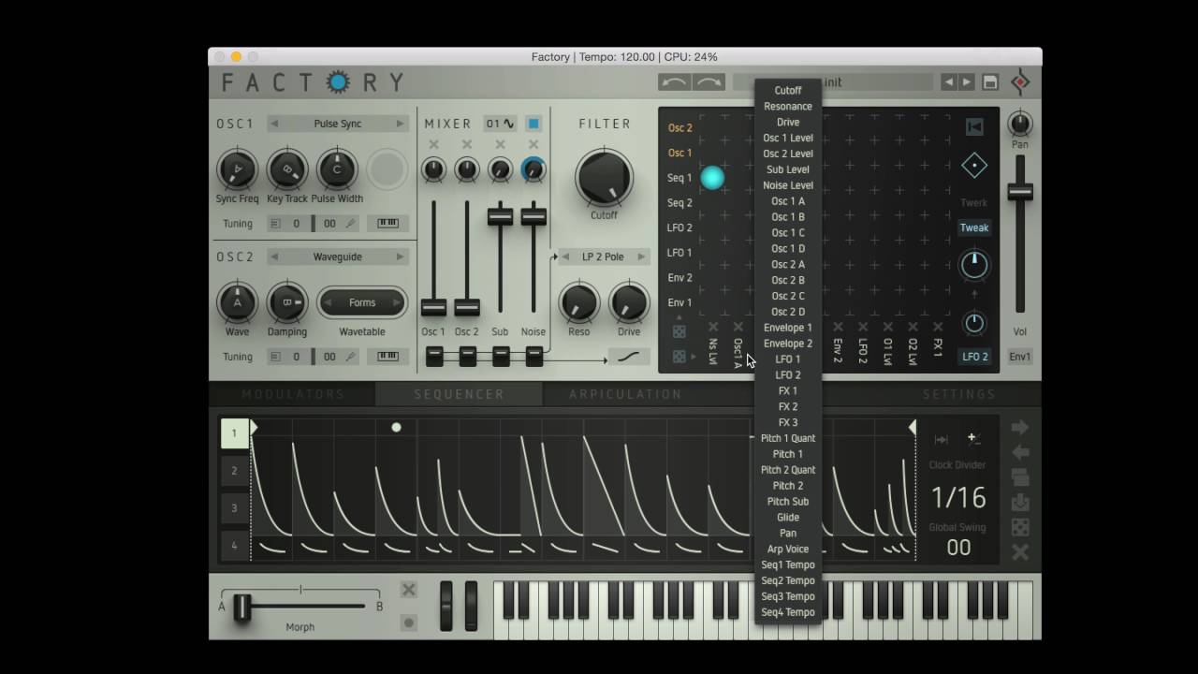
Task: Open the OSC2 keyboard tuning icon
Action: (387, 357)
